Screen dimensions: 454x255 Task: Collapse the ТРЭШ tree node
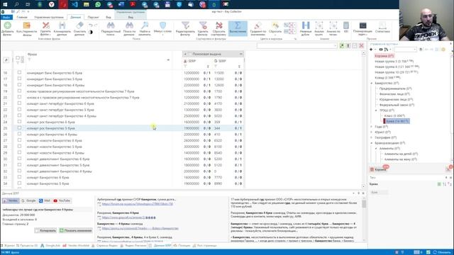(377, 110)
